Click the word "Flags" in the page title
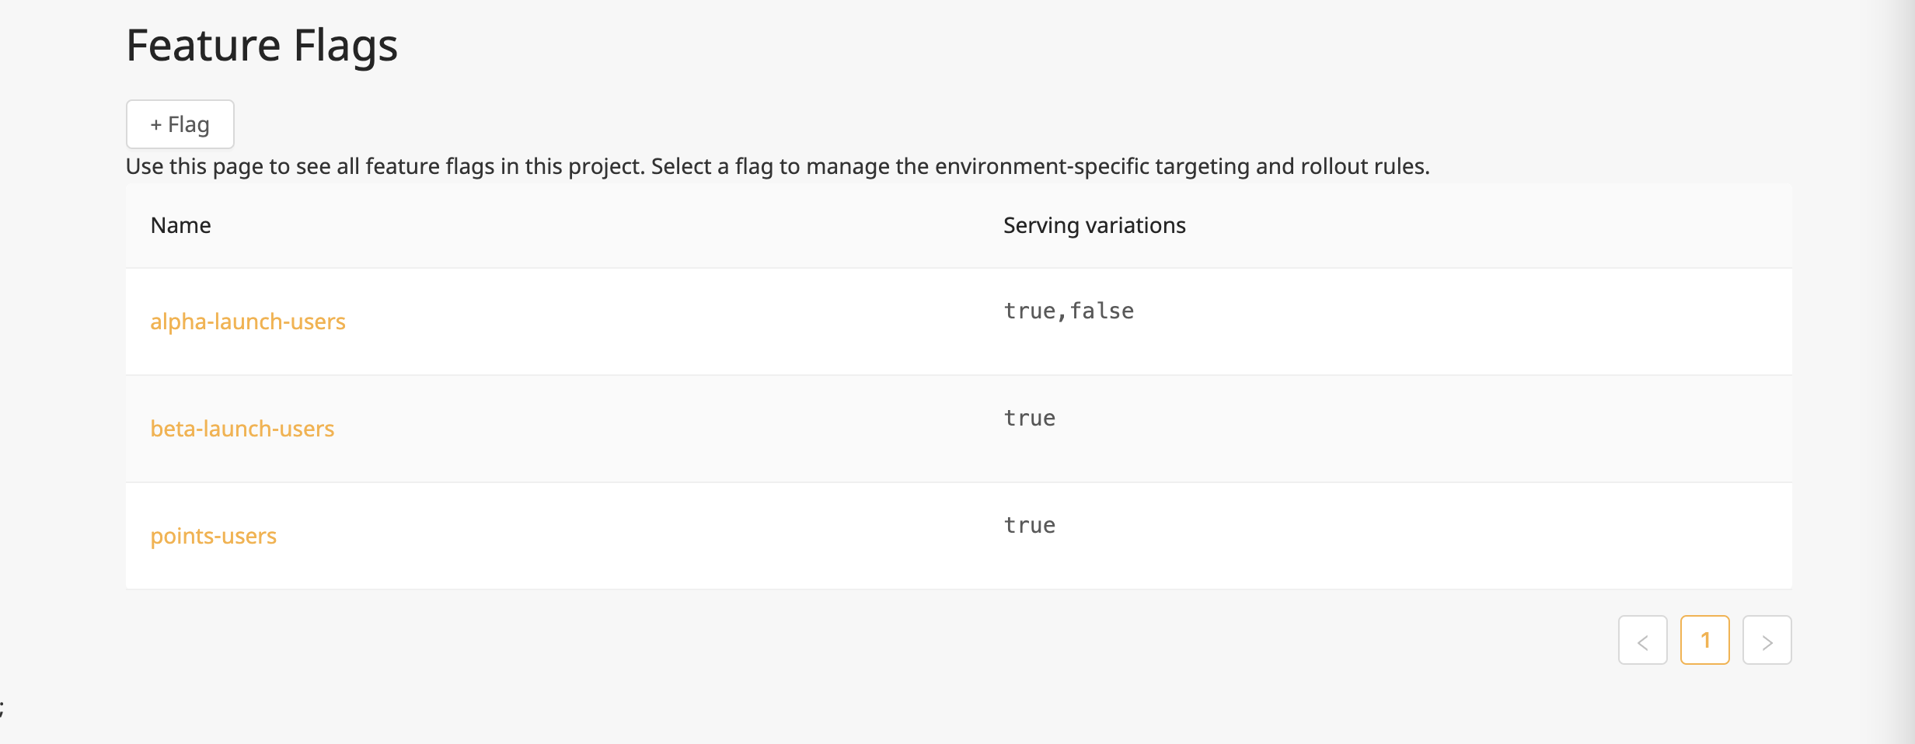Viewport: 1915px width, 744px height. tap(345, 45)
